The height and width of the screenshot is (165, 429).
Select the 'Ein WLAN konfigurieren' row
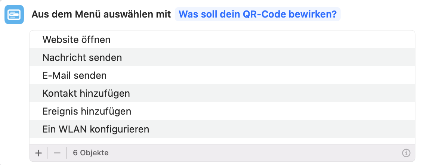coord(222,129)
